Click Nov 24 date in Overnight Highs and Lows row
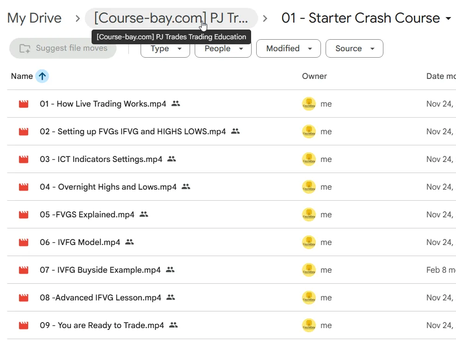 tap(440, 187)
